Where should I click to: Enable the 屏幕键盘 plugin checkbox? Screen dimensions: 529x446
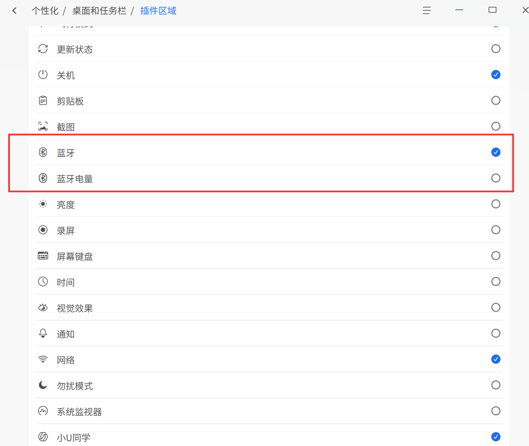click(495, 256)
